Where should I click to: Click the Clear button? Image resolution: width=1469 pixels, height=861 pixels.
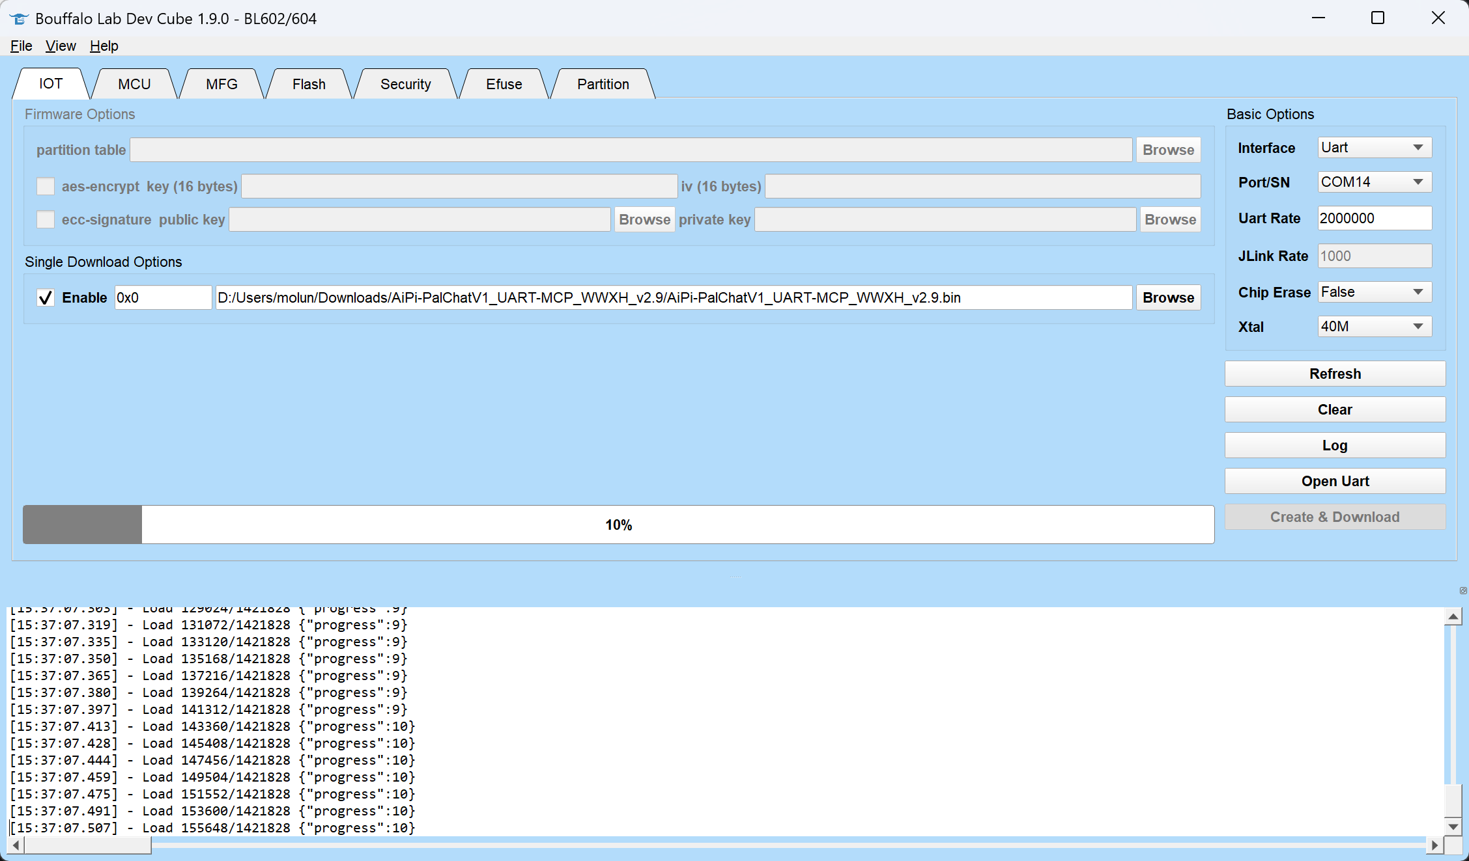click(1335, 409)
